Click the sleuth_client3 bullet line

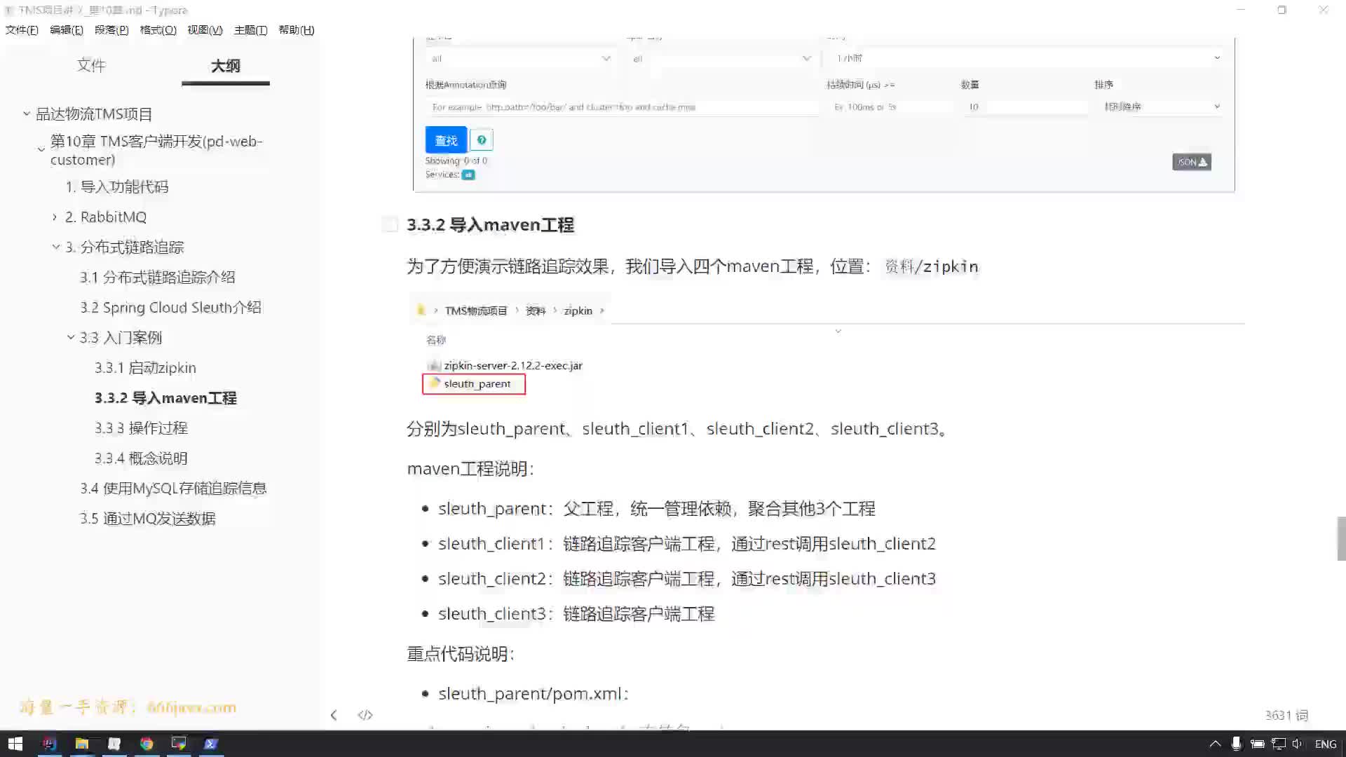click(x=576, y=614)
